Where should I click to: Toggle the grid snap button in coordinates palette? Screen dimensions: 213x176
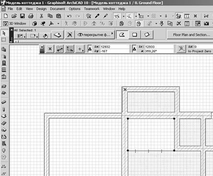pyautogui.click(x=70, y=49)
